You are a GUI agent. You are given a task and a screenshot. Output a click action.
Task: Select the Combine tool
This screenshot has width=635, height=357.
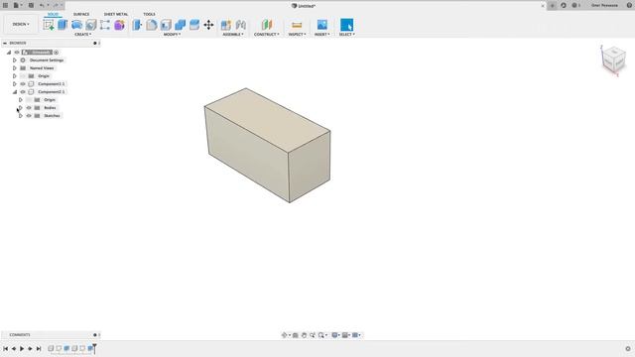tap(180, 25)
